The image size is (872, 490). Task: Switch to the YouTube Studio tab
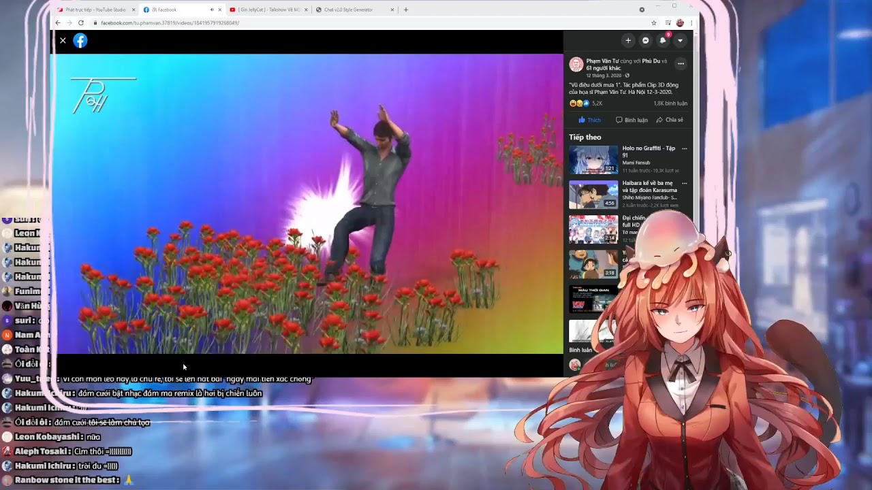(95, 10)
